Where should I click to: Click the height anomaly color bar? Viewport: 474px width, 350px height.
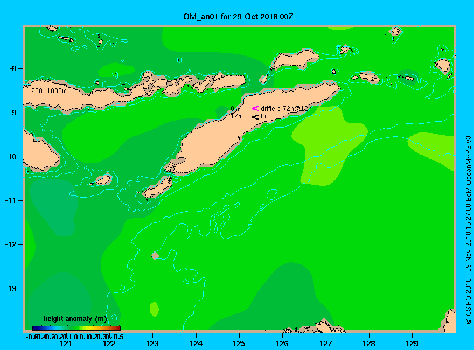tap(76, 328)
